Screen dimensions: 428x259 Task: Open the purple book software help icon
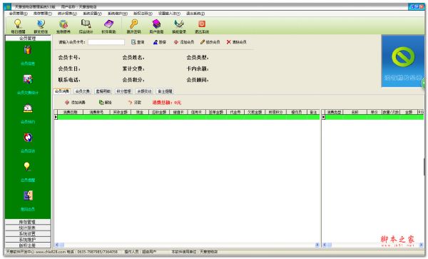(108, 24)
